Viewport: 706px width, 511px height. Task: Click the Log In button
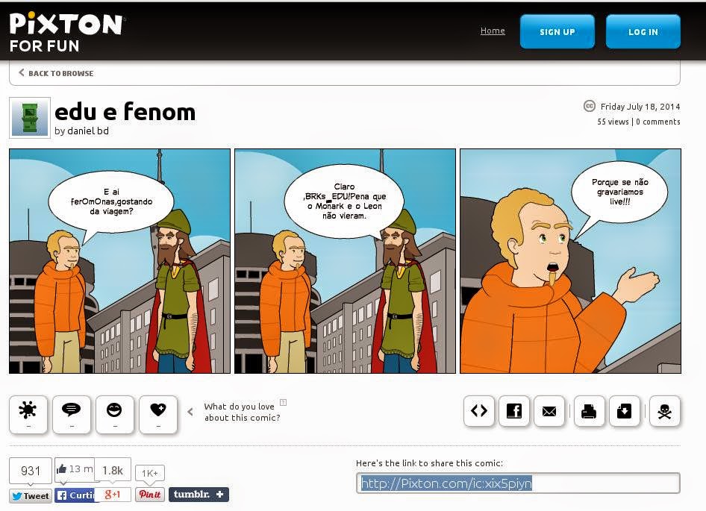click(x=643, y=31)
